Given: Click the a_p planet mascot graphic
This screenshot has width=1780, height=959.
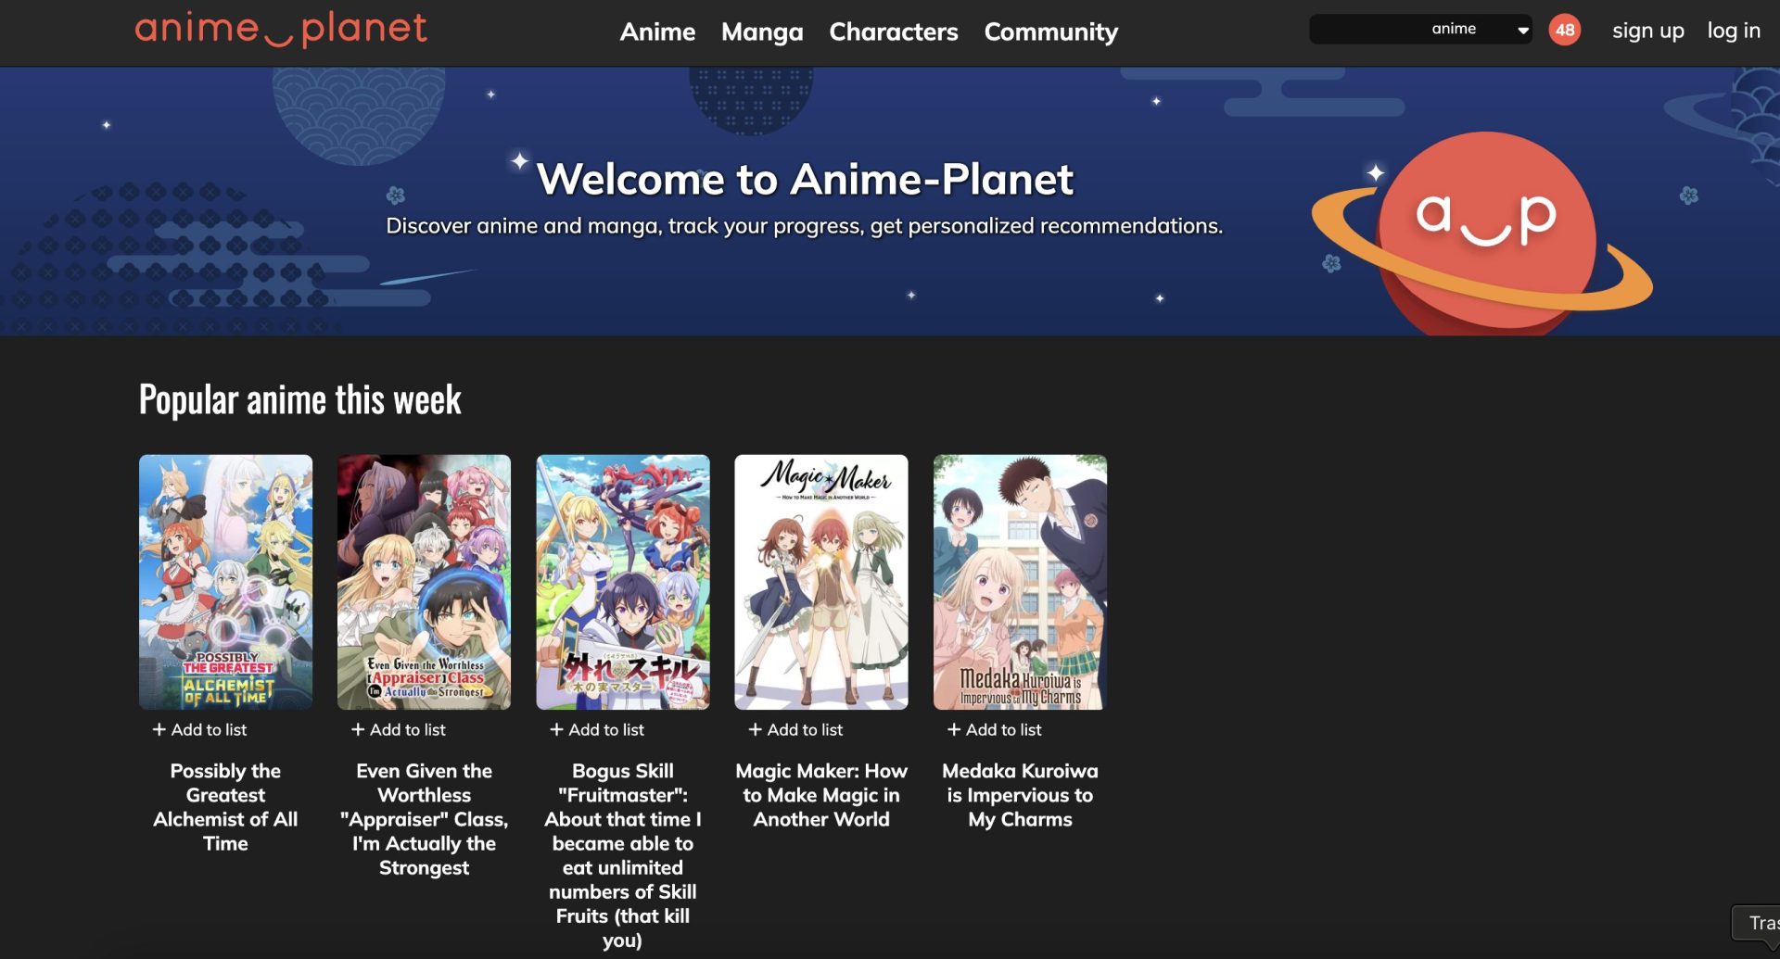Looking at the screenshot, I should [x=1483, y=232].
